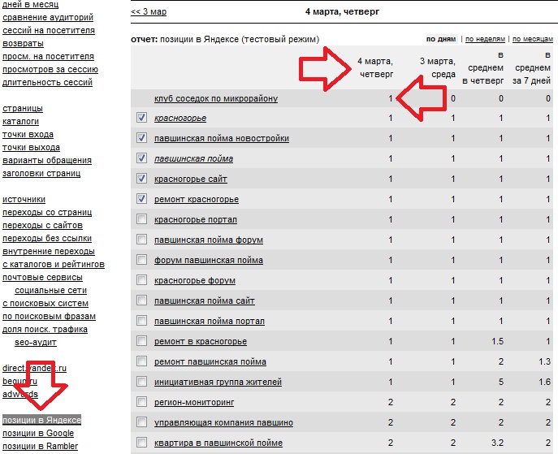Switch report view to по неделям
The width and height of the screenshot is (558, 454).
tap(487, 39)
